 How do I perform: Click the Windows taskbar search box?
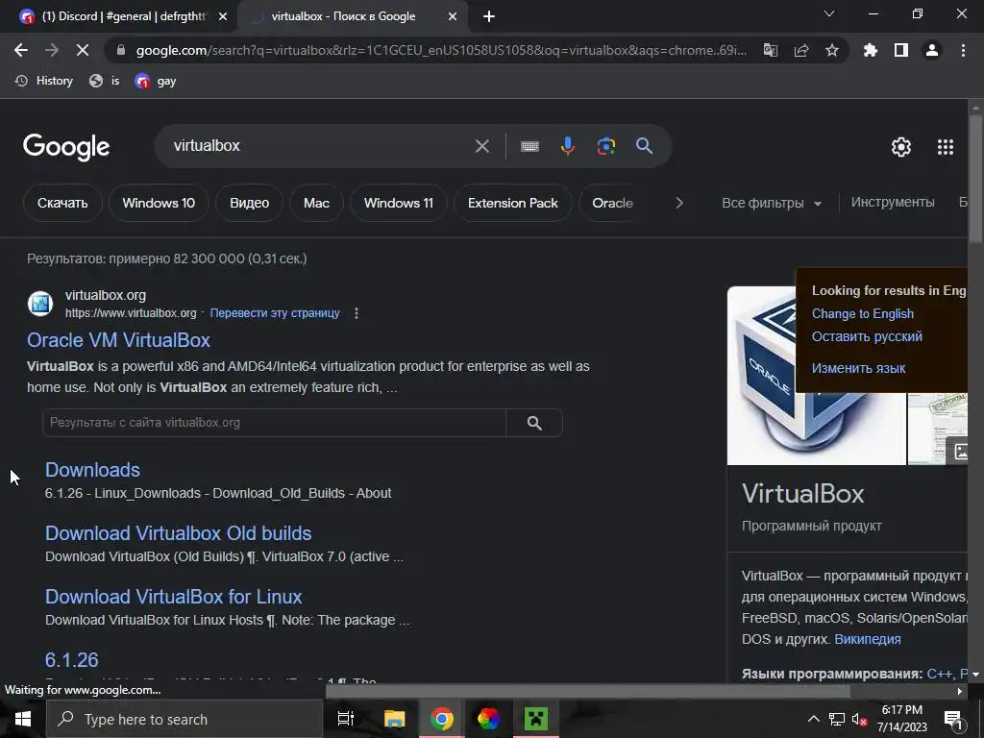tap(184, 719)
